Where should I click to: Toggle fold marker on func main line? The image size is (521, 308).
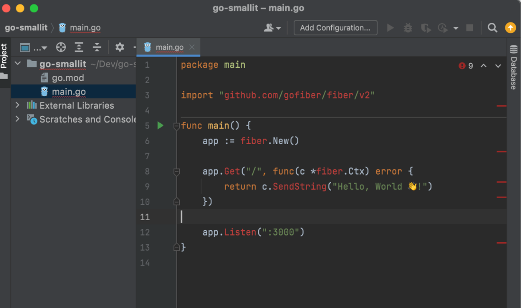[x=176, y=126]
